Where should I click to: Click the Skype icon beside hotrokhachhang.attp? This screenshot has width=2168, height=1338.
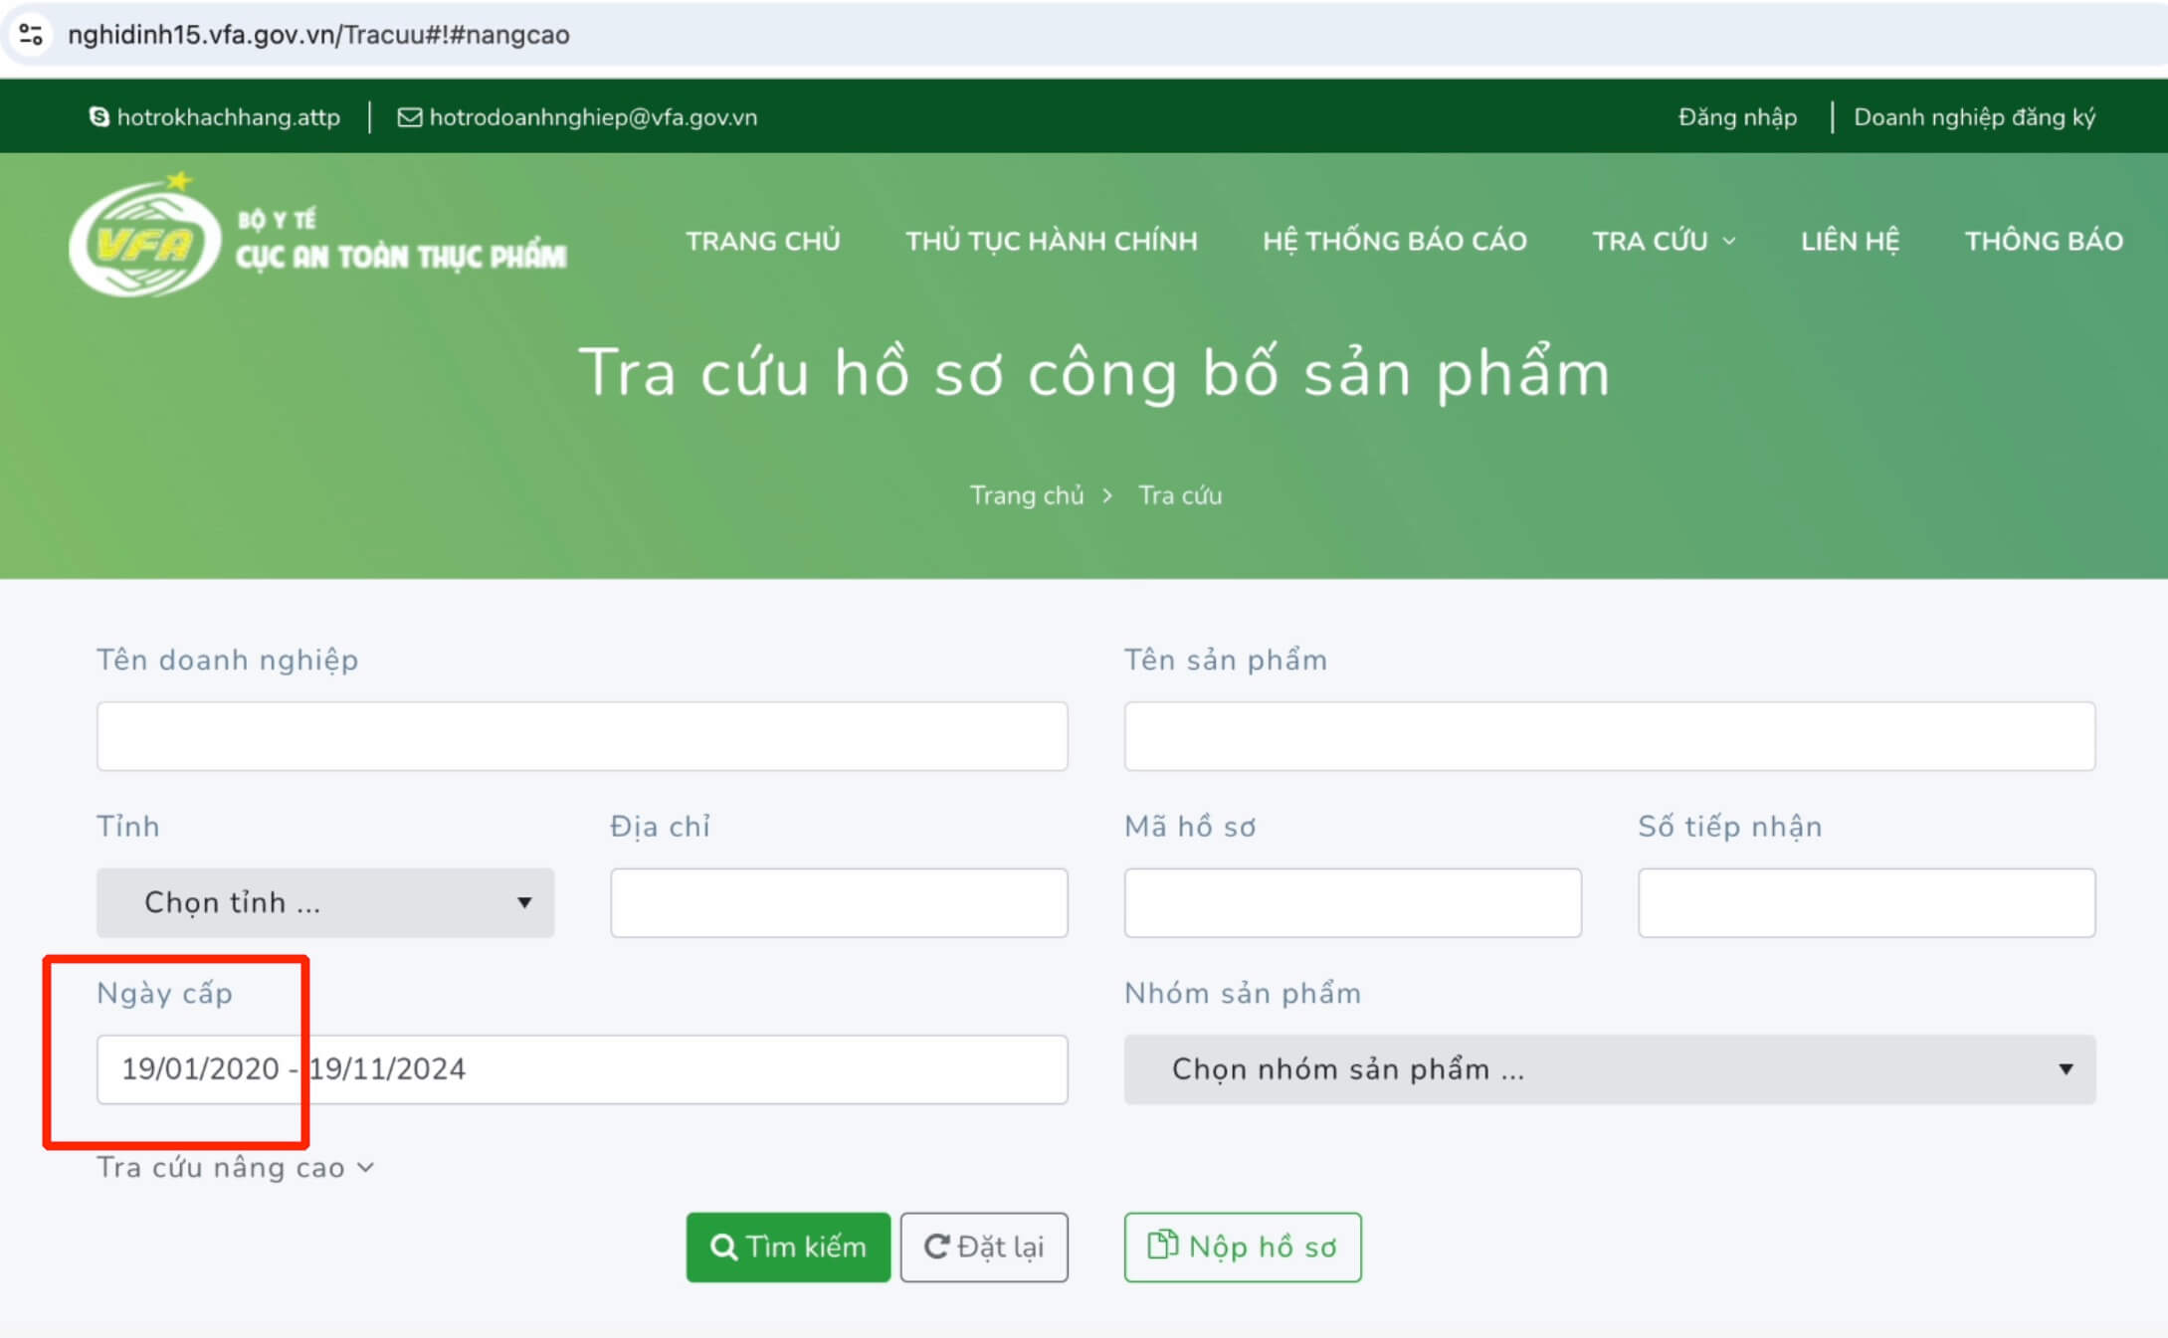pyautogui.click(x=99, y=117)
